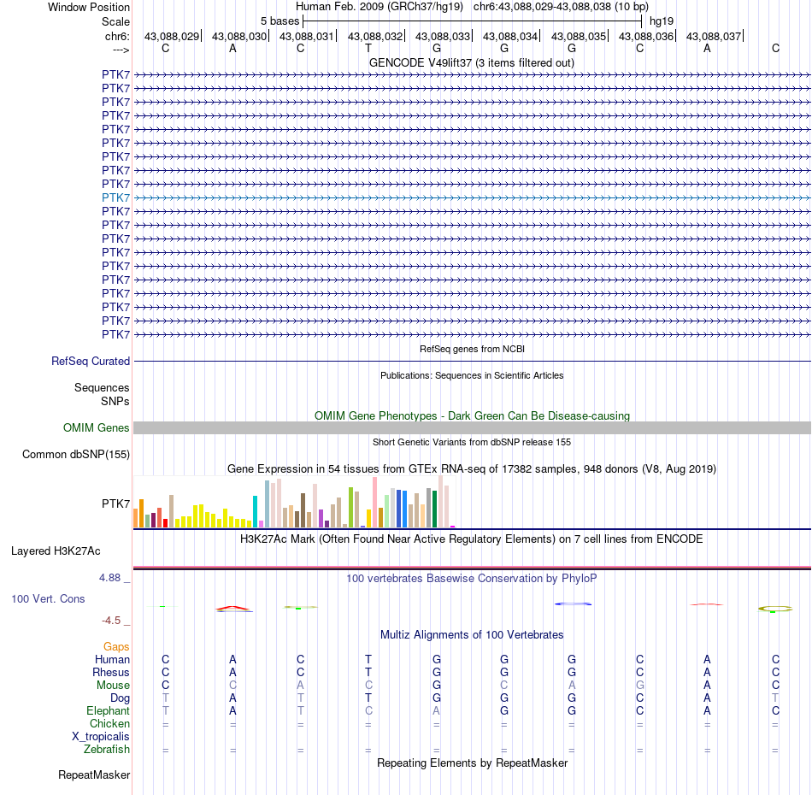Click the PTK7 label beside the GTEx bar chart
The width and height of the screenshot is (812, 795).
(115, 503)
